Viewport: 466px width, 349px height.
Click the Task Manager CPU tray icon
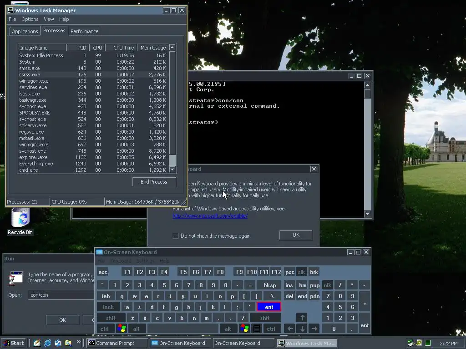(427, 343)
